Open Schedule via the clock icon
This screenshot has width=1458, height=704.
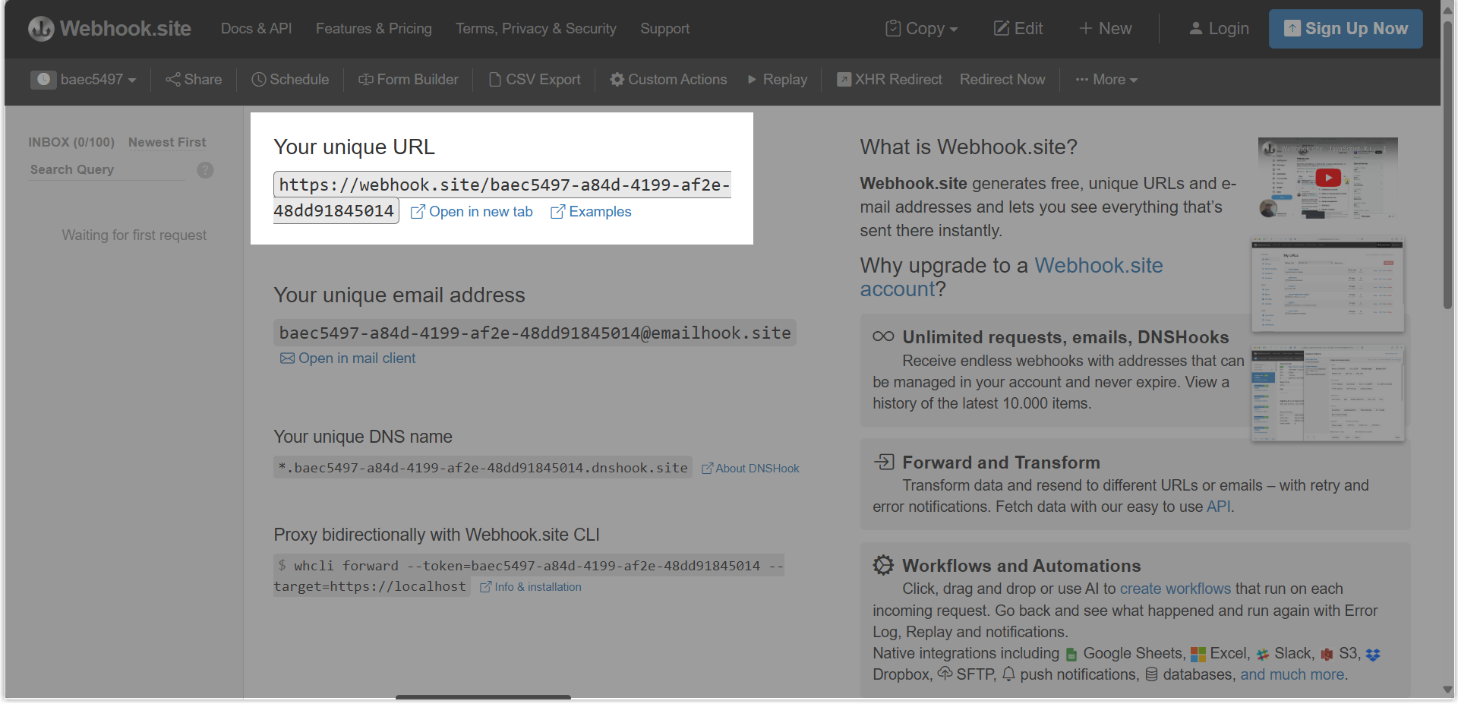coord(258,79)
